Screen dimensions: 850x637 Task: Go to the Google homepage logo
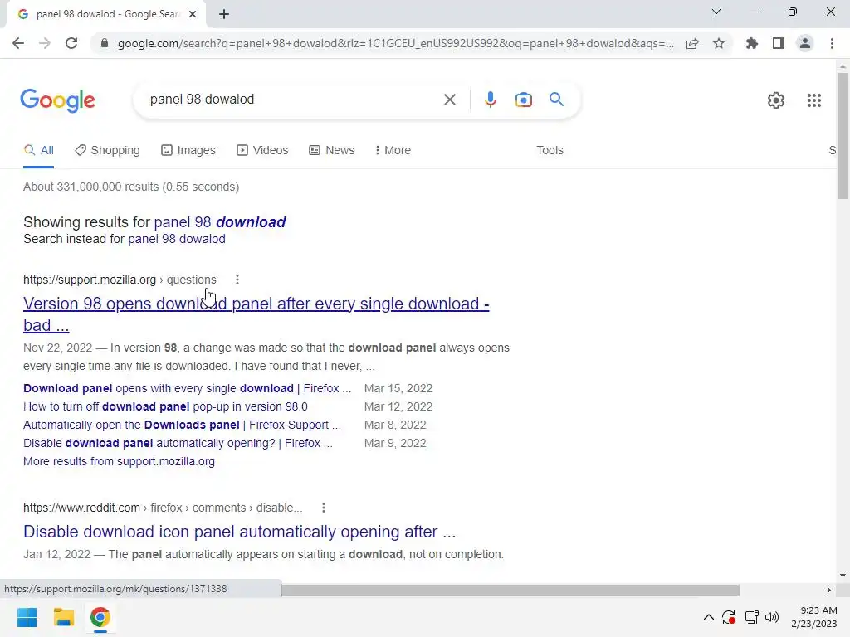[x=57, y=100]
